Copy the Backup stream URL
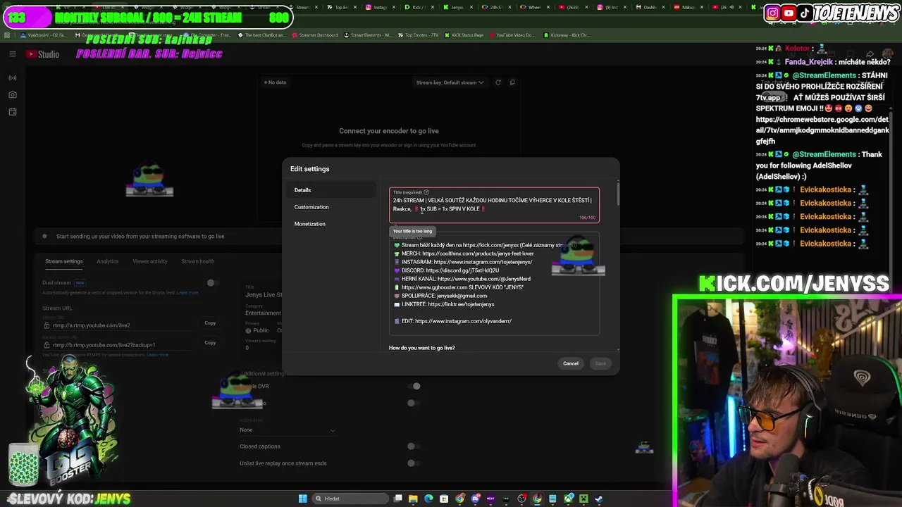The width and height of the screenshot is (902, 507). tap(210, 343)
